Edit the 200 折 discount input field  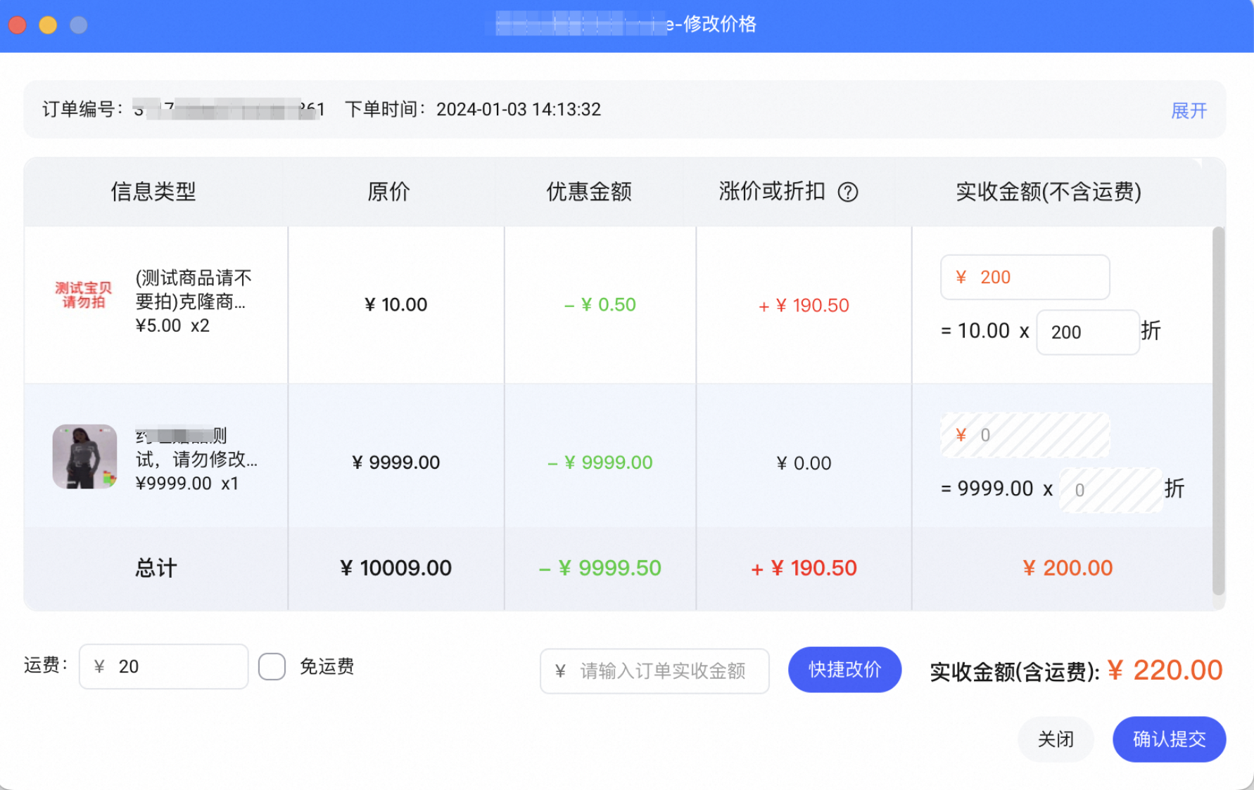point(1087,332)
